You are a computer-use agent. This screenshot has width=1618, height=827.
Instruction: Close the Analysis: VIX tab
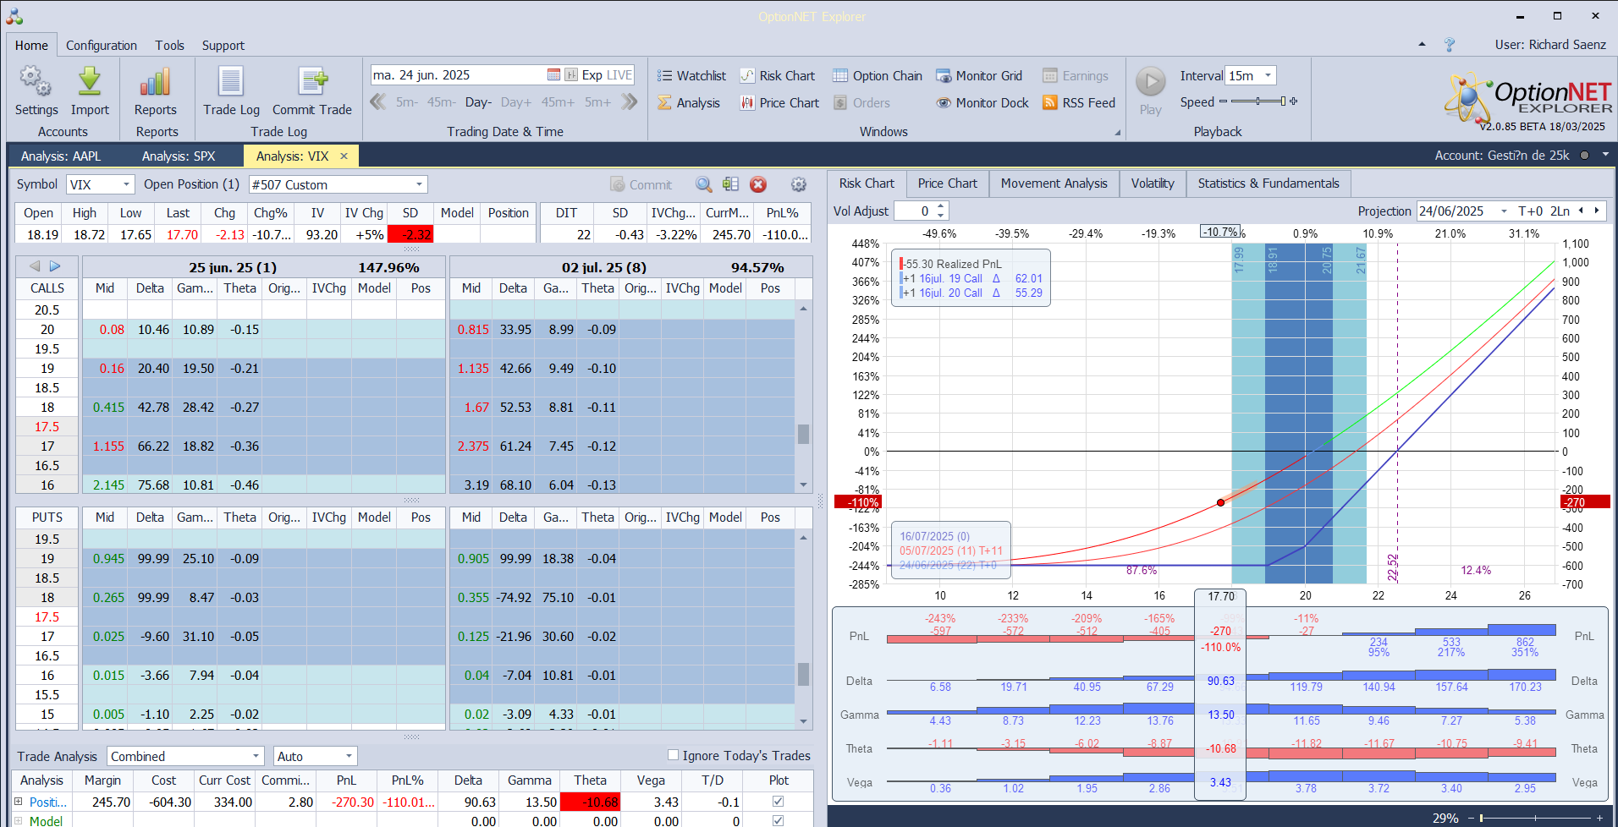(344, 156)
